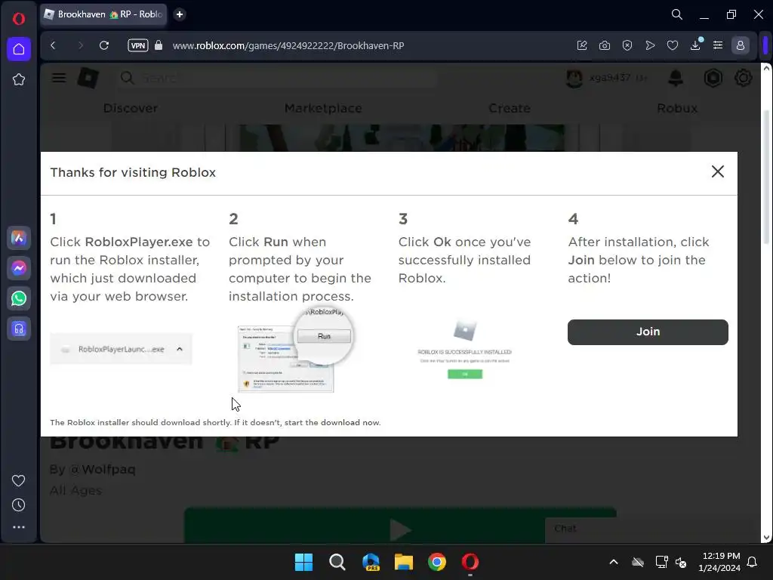The width and height of the screenshot is (773, 580).
Task: Take a snapshot with the camera icon
Action: pos(605,45)
